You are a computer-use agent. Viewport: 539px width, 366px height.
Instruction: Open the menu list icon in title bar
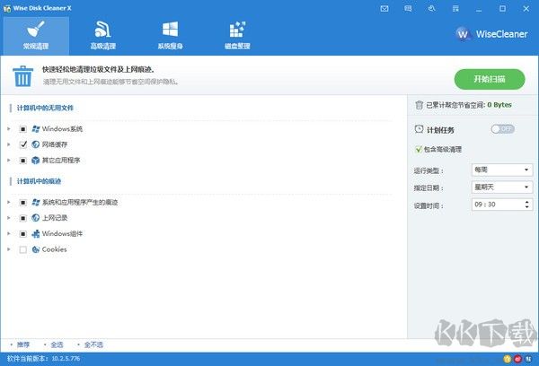(454, 7)
